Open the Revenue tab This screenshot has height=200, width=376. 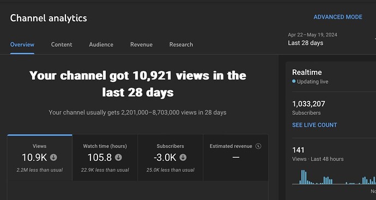pos(142,45)
